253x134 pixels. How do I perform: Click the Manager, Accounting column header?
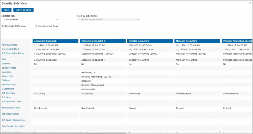click(197, 41)
